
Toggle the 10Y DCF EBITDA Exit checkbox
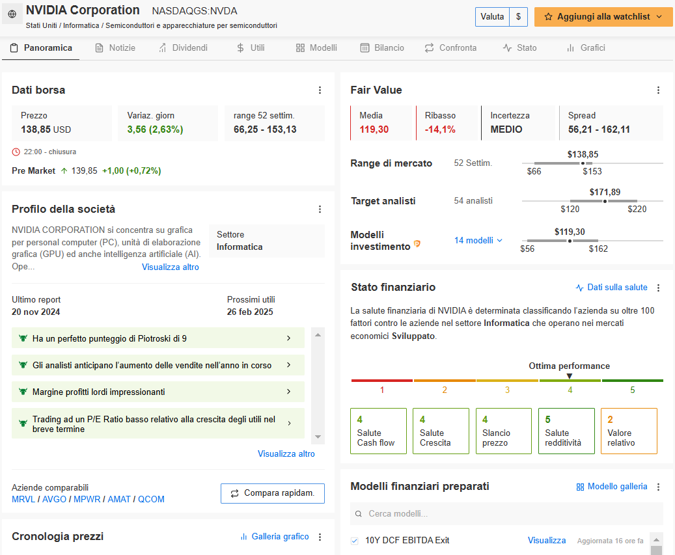[354, 541]
